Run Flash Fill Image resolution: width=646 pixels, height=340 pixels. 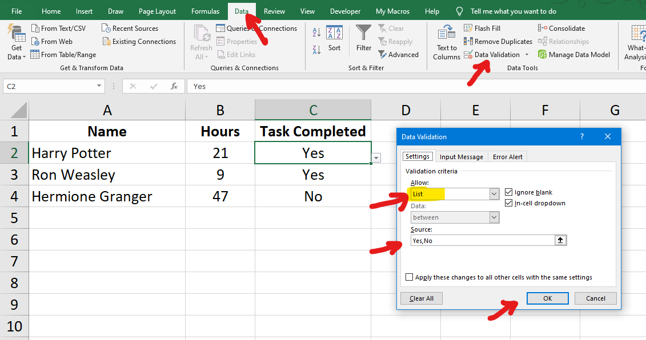point(482,29)
